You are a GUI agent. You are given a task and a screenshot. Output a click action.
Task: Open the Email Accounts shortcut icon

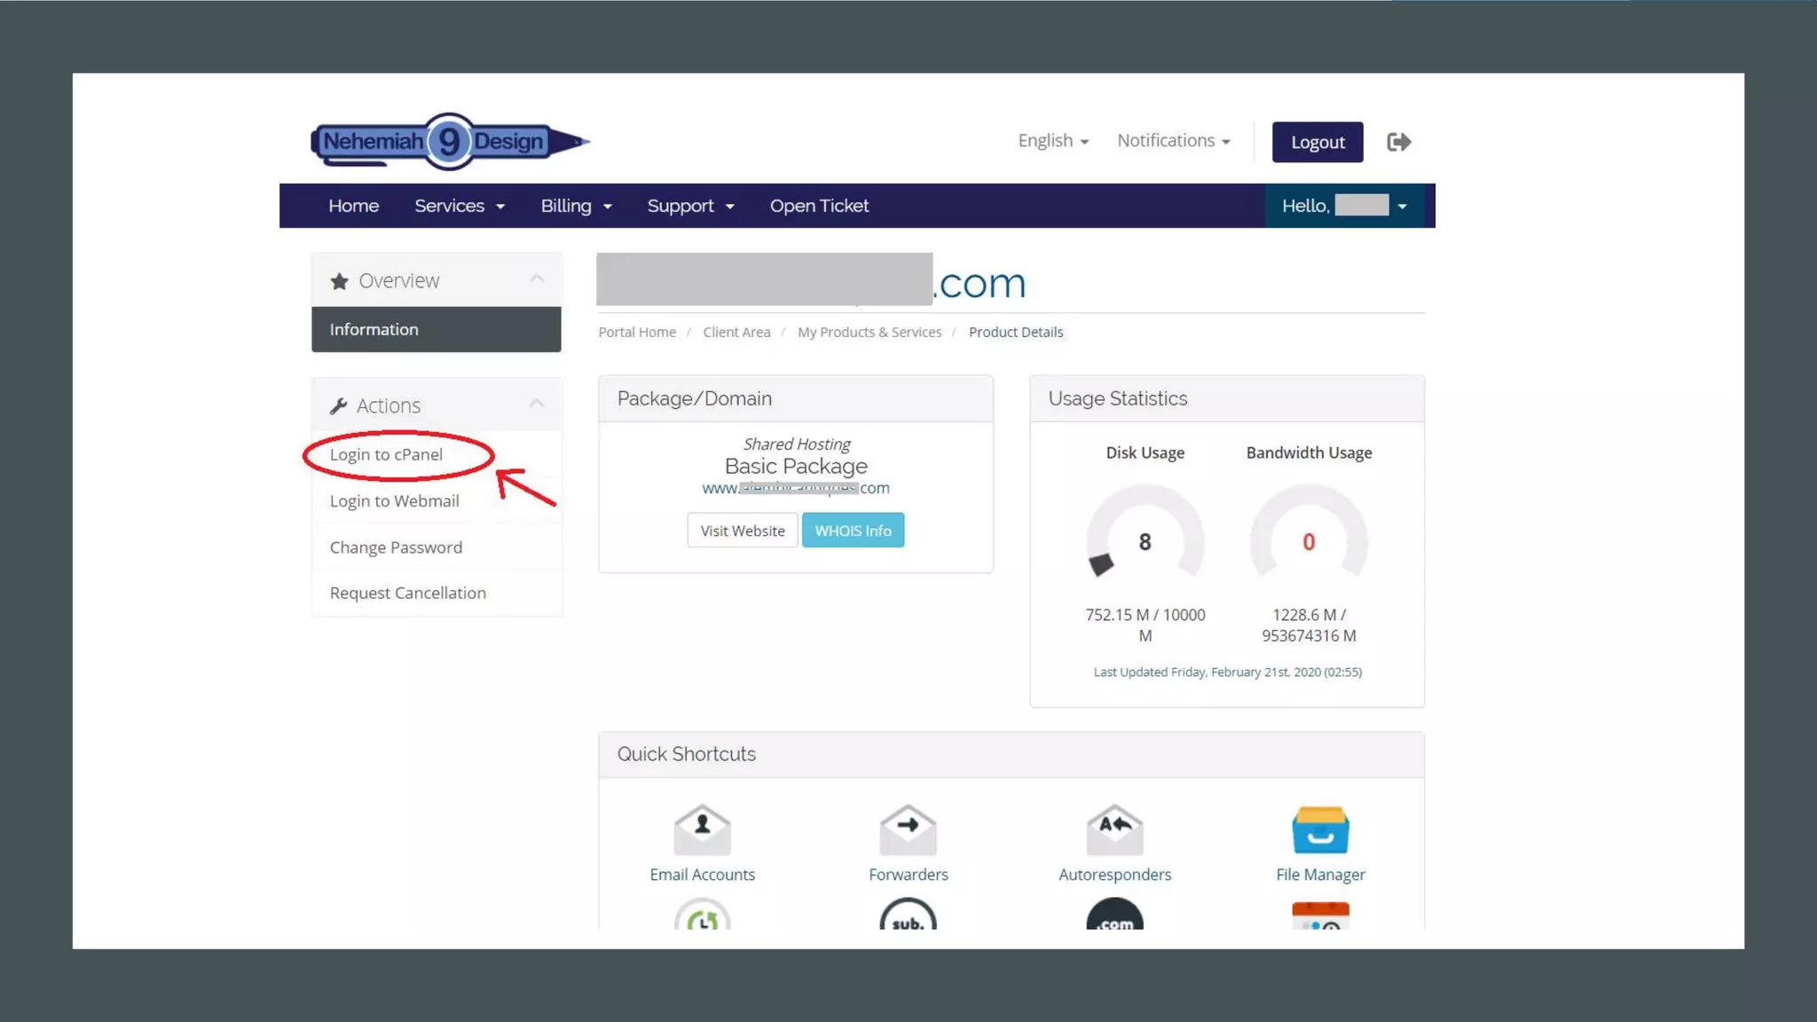[702, 830]
